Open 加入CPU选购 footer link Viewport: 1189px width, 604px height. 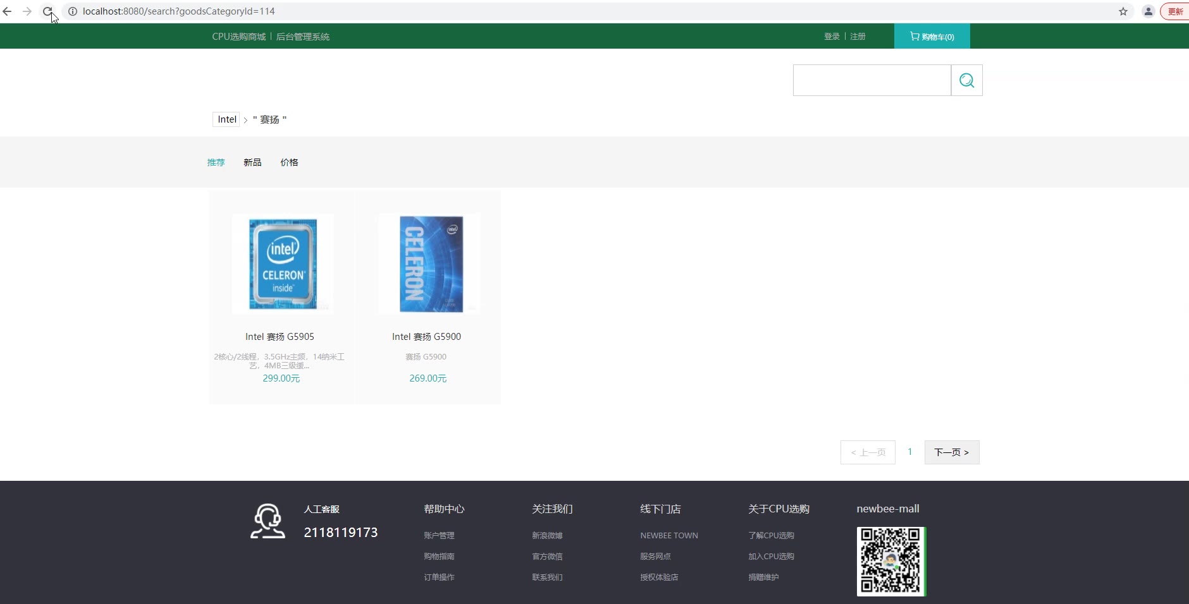[x=771, y=556]
